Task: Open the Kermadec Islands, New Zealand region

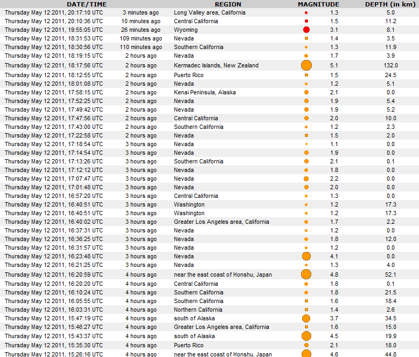Action: click(216, 65)
